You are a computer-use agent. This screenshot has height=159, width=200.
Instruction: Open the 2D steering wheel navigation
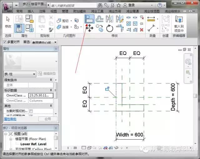pos(188,62)
